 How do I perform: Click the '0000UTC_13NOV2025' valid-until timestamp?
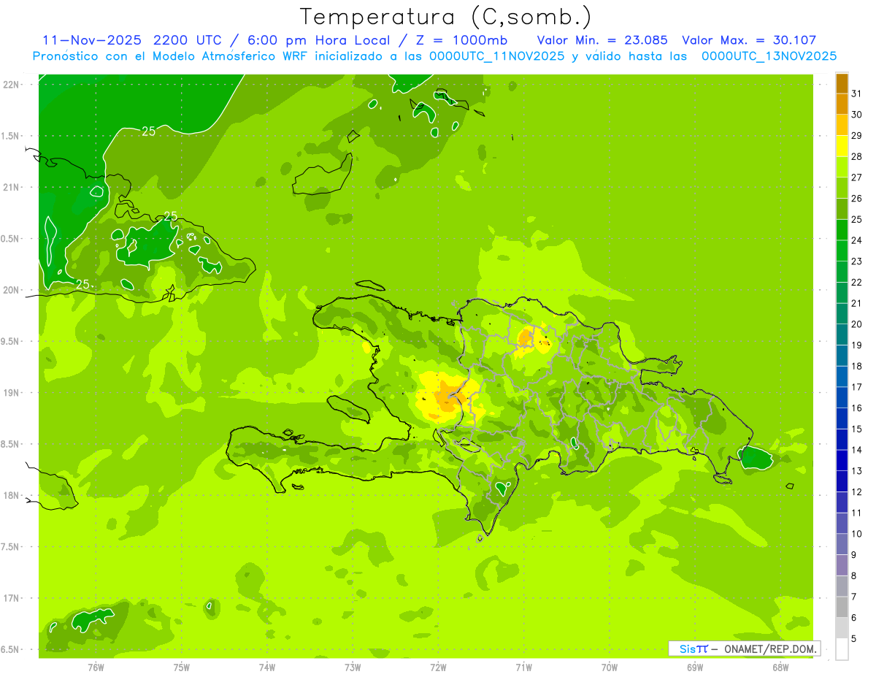769,56
